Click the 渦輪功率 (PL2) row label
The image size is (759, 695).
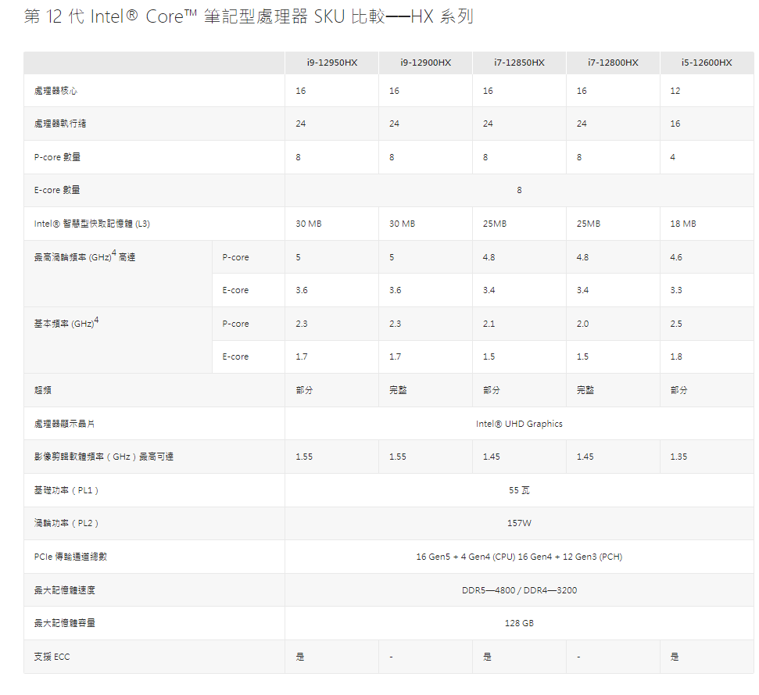66,523
